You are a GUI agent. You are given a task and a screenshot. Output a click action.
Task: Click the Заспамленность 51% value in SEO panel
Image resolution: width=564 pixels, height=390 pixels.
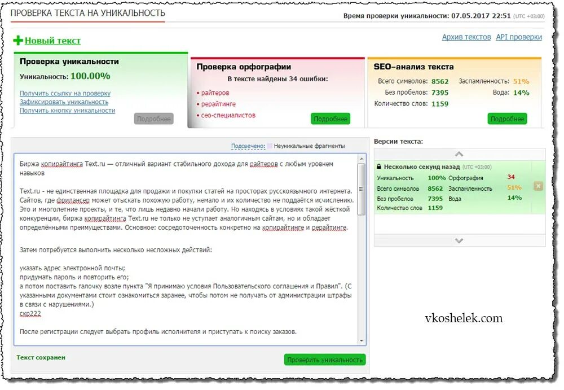(x=521, y=81)
